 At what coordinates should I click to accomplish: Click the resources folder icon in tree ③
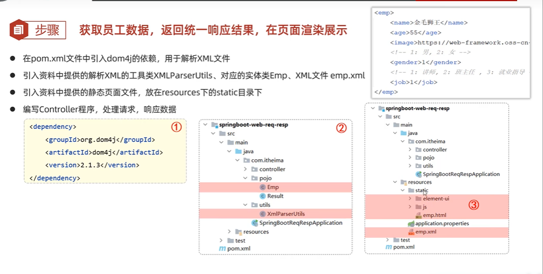(404, 182)
